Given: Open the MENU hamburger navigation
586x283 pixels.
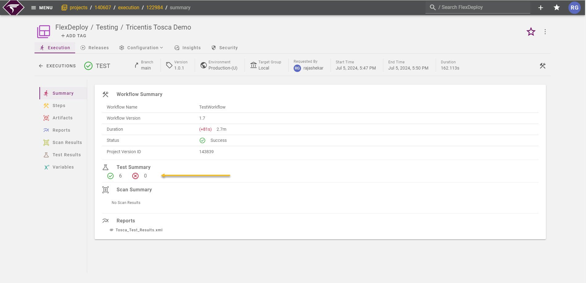Looking at the screenshot, I should (x=34, y=7).
